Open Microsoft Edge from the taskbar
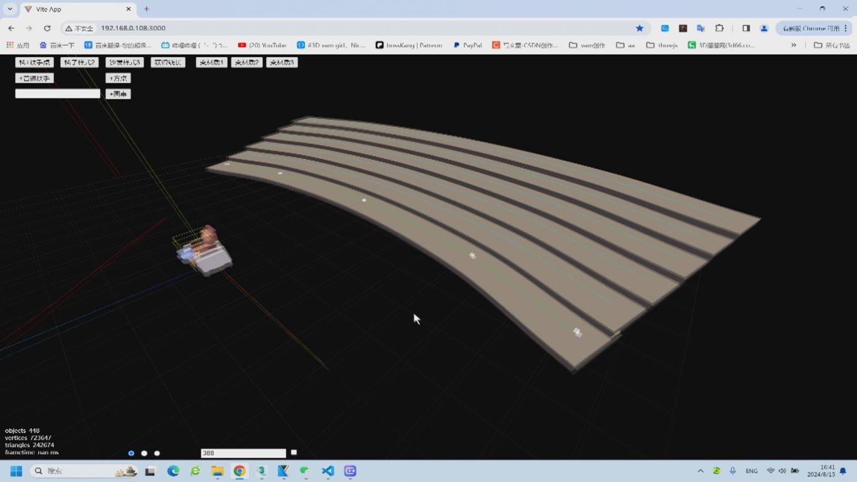857x482 pixels. click(173, 471)
